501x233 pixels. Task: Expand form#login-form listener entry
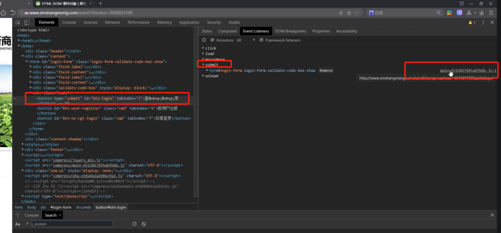[207, 70]
